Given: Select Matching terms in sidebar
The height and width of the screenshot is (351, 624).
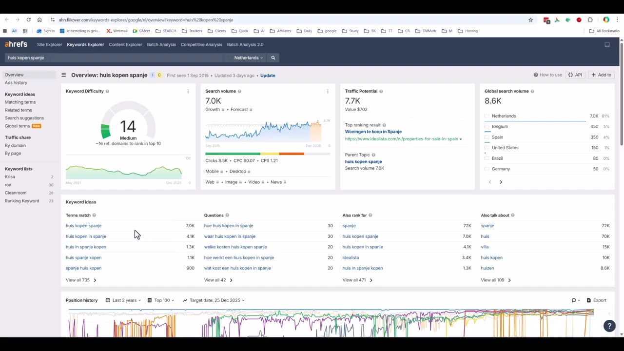Looking at the screenshot, I should point(20,102).
